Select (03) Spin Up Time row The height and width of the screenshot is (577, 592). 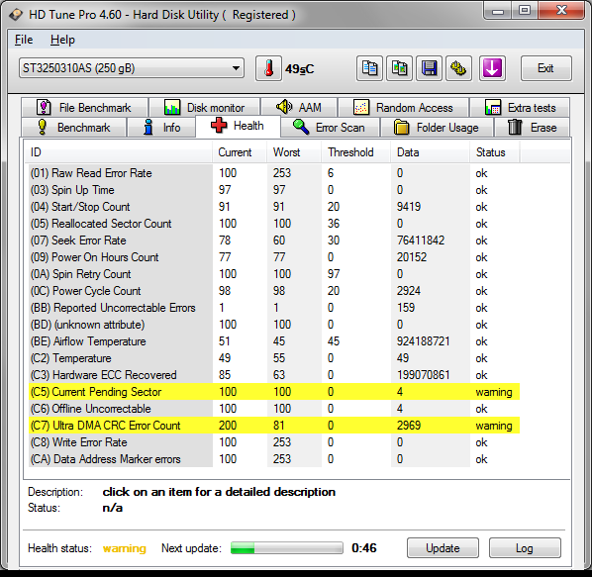tap(273, 190)
